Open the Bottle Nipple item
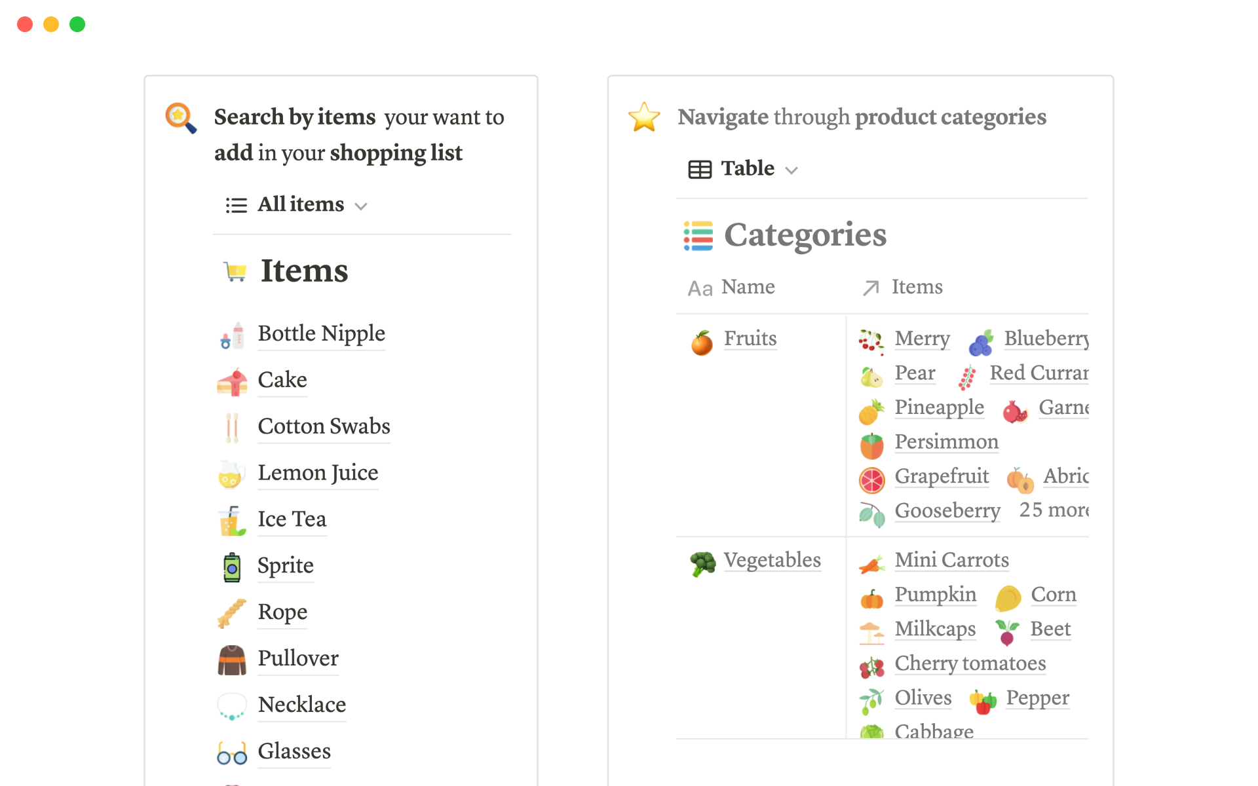 click(321, 333)
